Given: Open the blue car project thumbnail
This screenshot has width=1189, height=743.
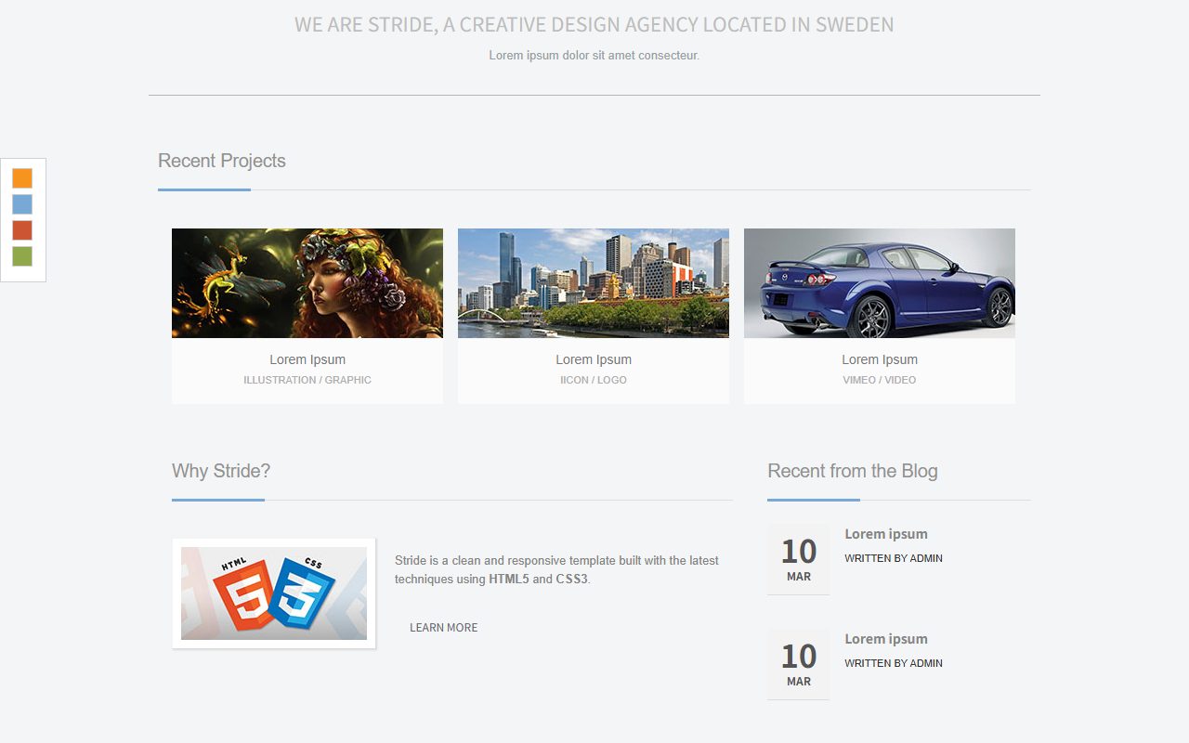Looking at the screenshot, I should click(x=880, y=283).
